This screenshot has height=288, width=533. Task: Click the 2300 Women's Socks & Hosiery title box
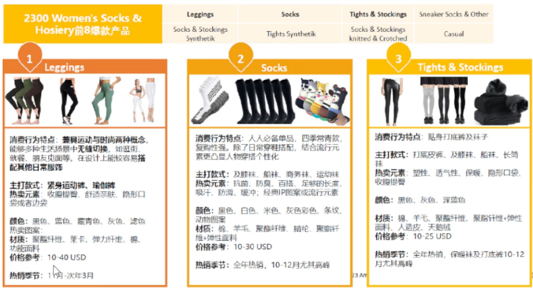pyautogui.click(x=83, y=24)
